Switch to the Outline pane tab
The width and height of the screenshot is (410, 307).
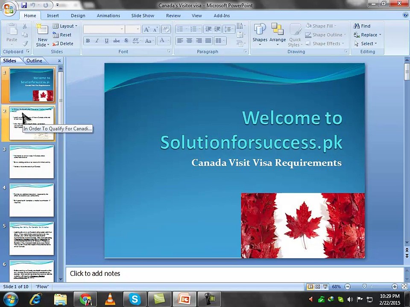tap(34, 61)
